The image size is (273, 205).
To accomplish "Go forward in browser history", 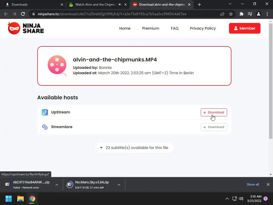I will click(x=14, y=14).
